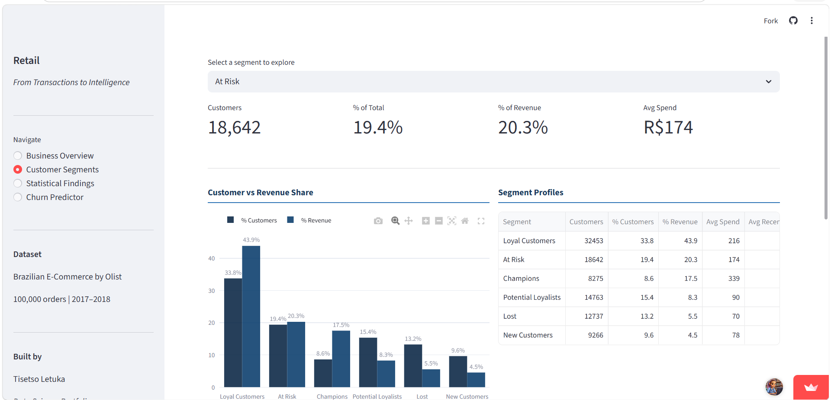
Task: Click the New Customers table cell
Action: tap(532, 335)
